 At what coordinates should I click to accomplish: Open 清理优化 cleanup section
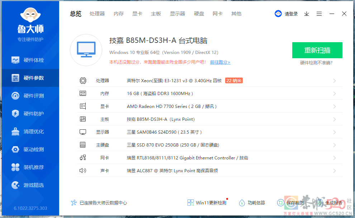click(30, 132)
